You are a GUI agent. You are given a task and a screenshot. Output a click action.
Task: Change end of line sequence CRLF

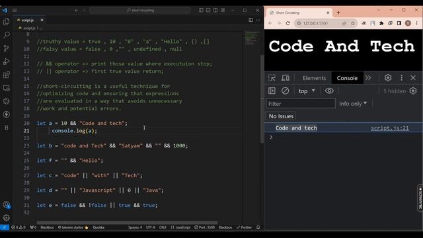click(x=163, y=227)
